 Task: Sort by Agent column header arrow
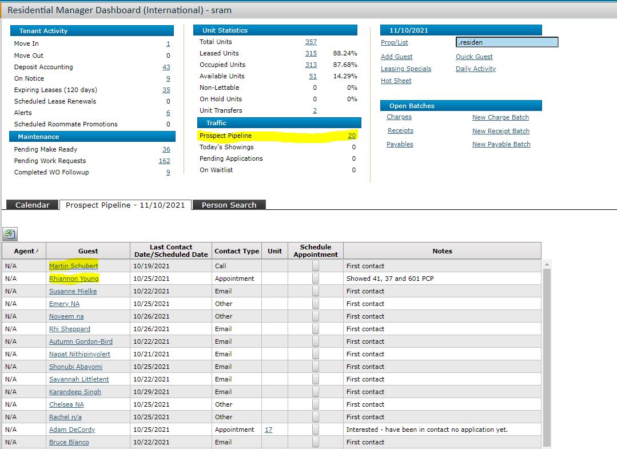tap(38, 251)
